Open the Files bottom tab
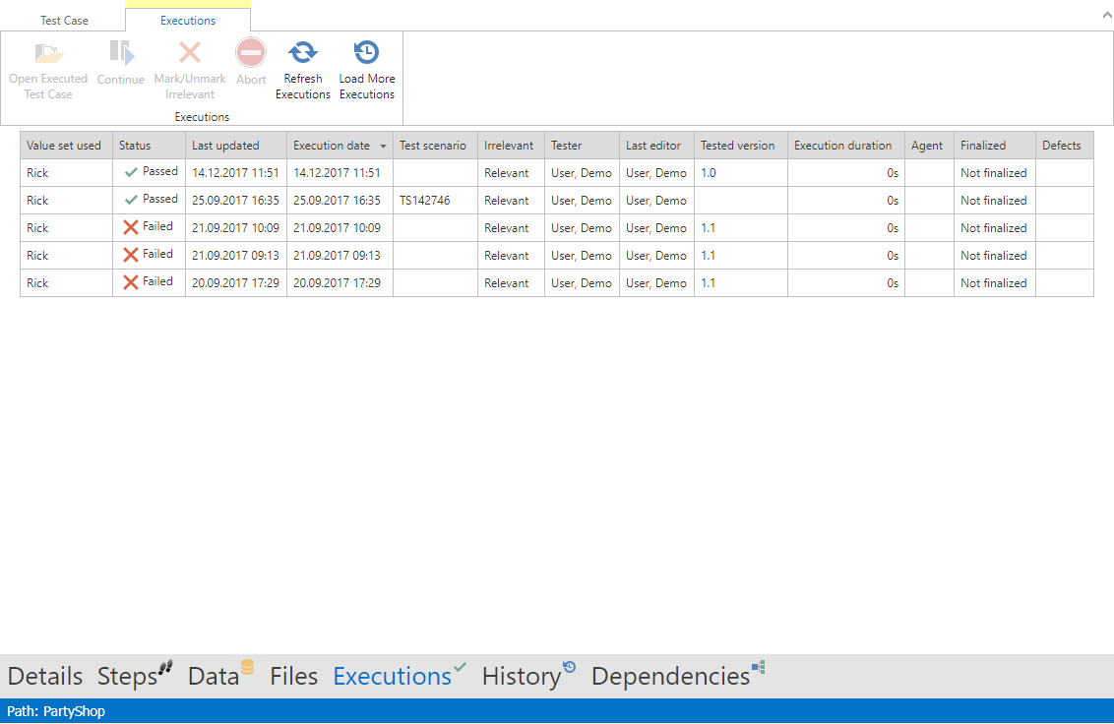1114x724 pixels. click(x=293, y=676)
